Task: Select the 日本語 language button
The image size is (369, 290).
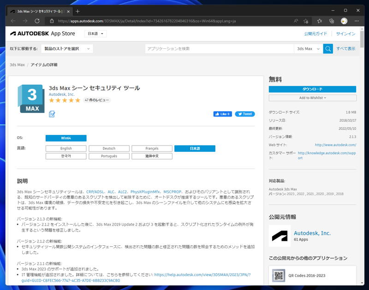Action: [195, 148]
